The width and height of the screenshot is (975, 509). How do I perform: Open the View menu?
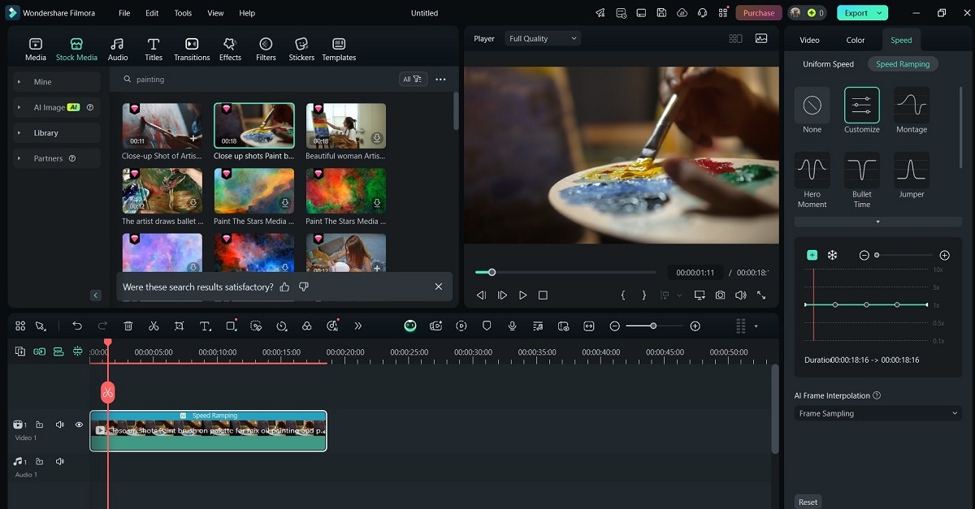[x=215, y=13]
